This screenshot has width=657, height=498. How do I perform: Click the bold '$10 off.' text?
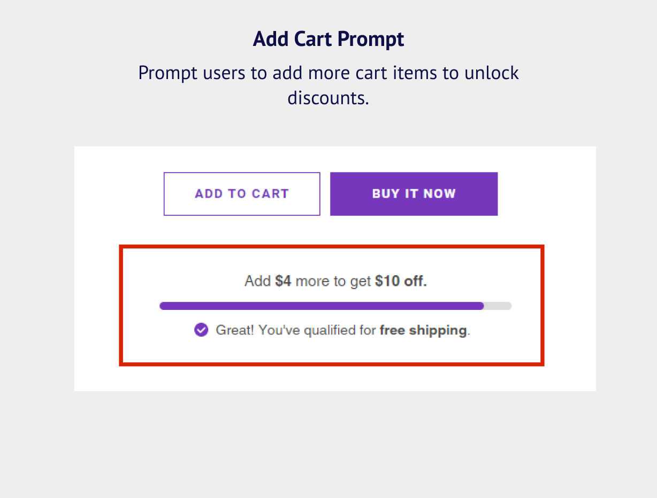point(401,281)
